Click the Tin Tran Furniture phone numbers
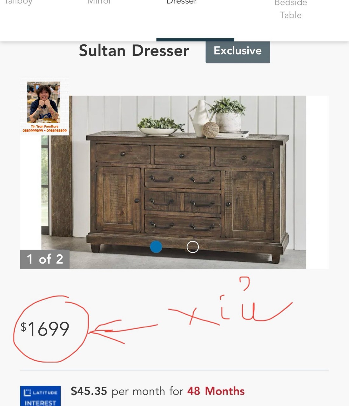Image resolution: width=349 pixels, height=406 pixels. (44, 131)
